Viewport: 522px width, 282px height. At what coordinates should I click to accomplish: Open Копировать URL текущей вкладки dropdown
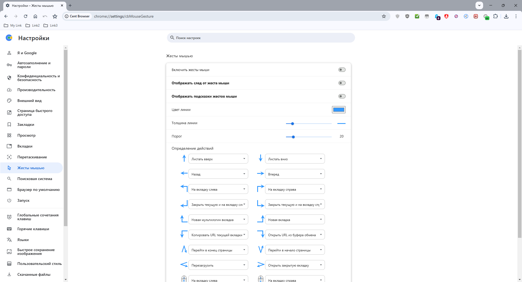pos(218,235)
